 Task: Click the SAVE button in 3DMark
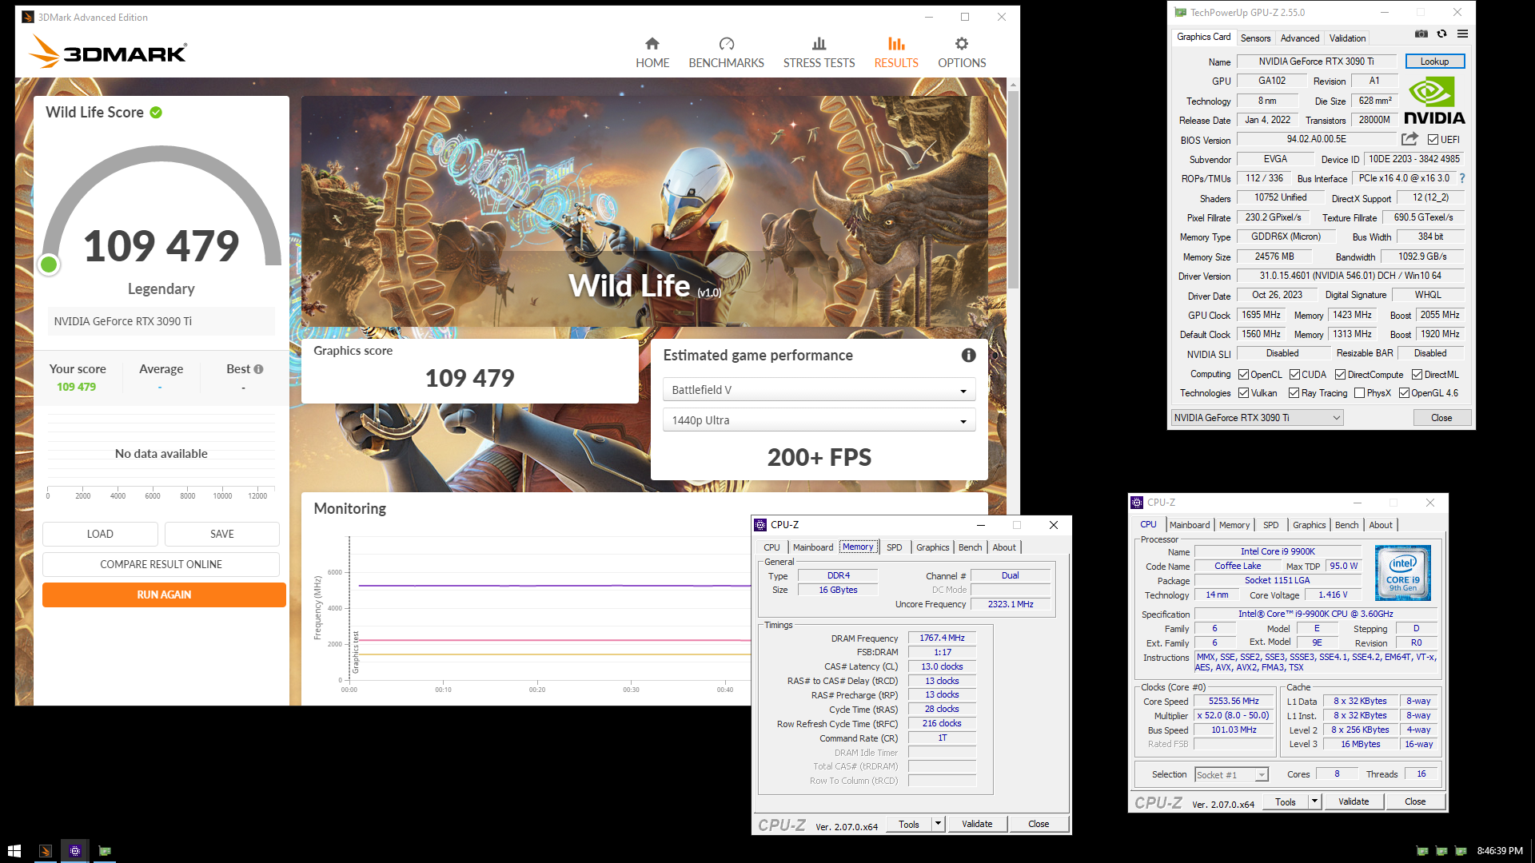(x=222, y=534)
